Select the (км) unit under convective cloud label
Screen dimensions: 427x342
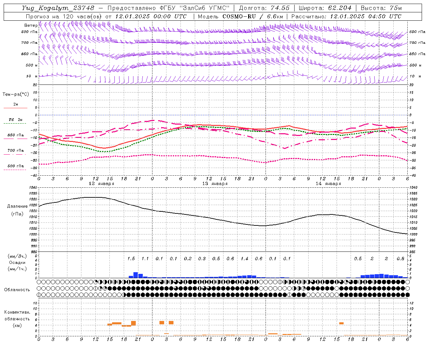coord(17,325)
